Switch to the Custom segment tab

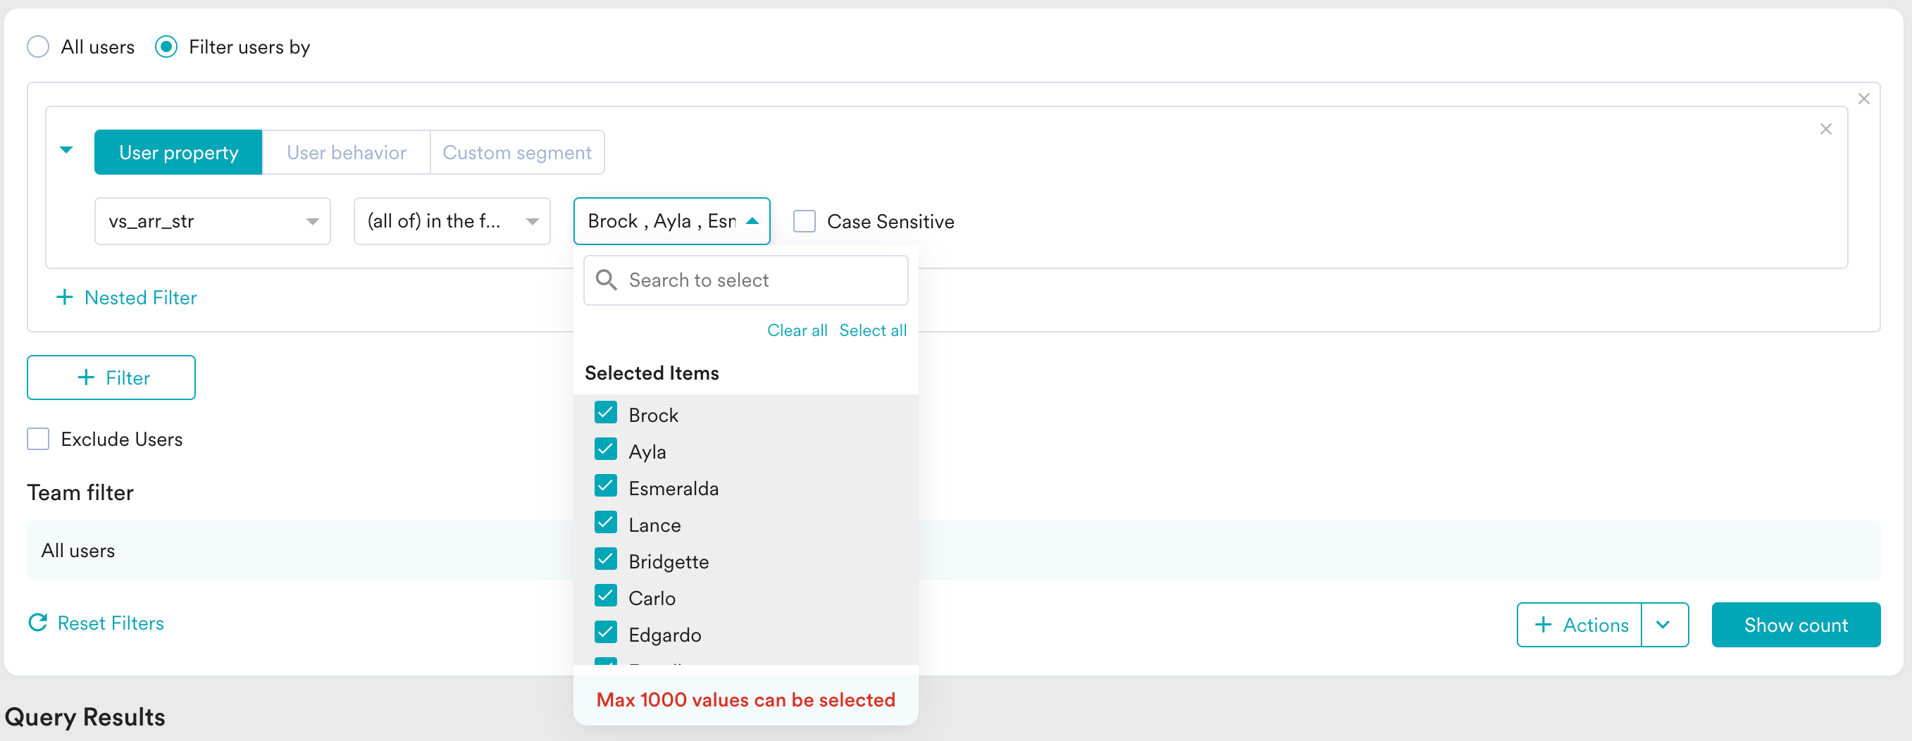click(x=516, y=152)
